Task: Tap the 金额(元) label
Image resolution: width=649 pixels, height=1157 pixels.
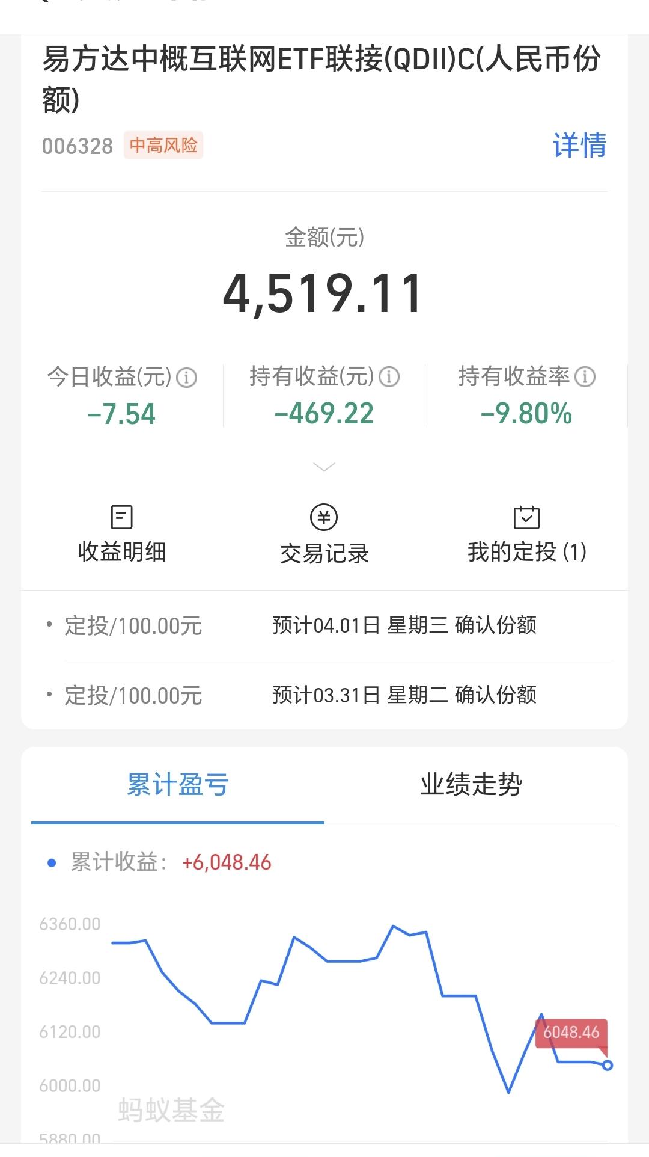Action: pyautogui.click(x=324, y=238)
